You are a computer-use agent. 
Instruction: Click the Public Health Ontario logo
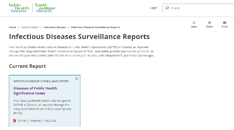point(19,8)
